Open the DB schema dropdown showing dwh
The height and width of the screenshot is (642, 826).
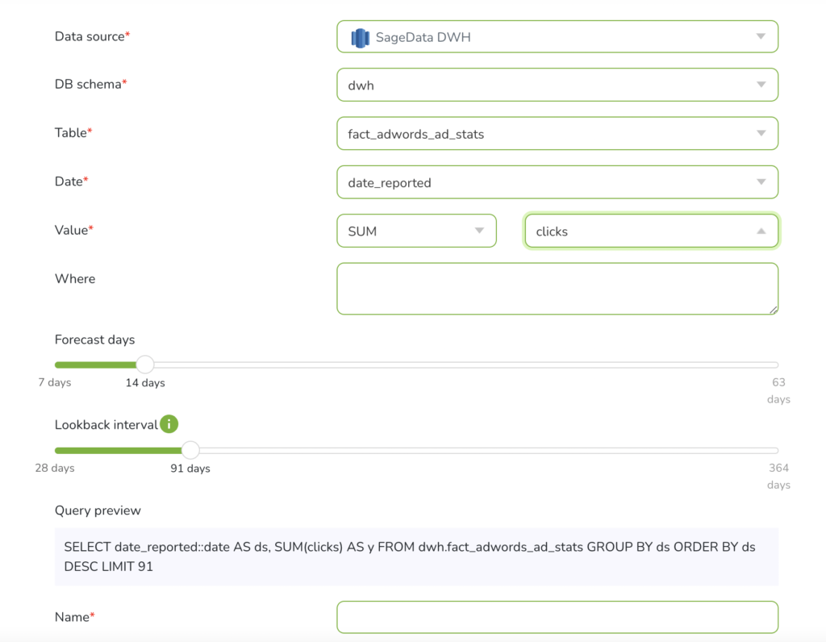[x=557, y=85]
